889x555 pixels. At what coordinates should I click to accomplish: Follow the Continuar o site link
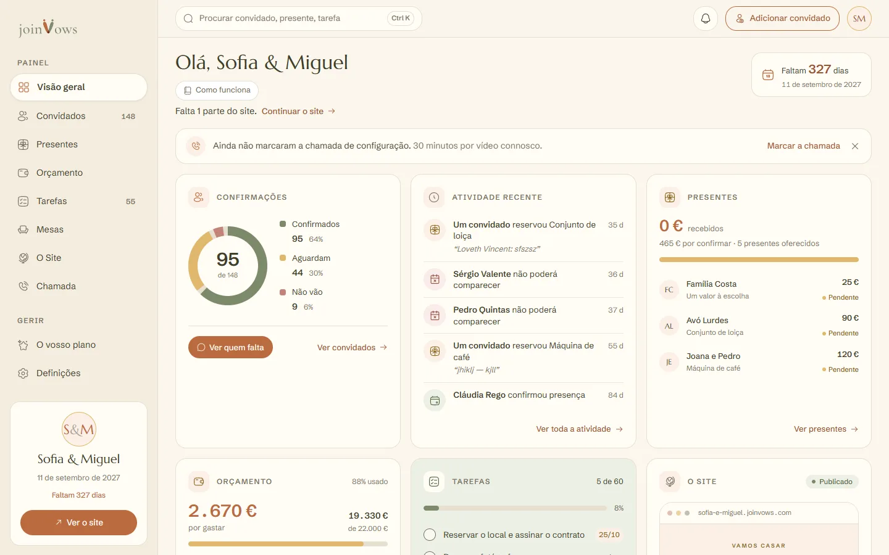pos(298,111)
